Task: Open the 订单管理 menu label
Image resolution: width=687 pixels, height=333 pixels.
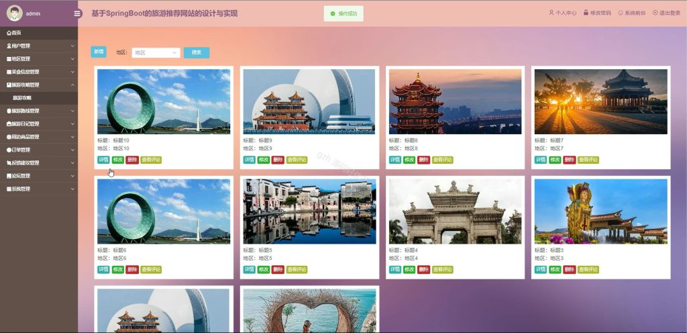Action: click(21, 150)
